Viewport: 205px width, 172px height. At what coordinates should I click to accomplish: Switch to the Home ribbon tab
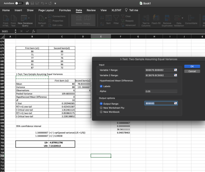(x=6, y=10)
